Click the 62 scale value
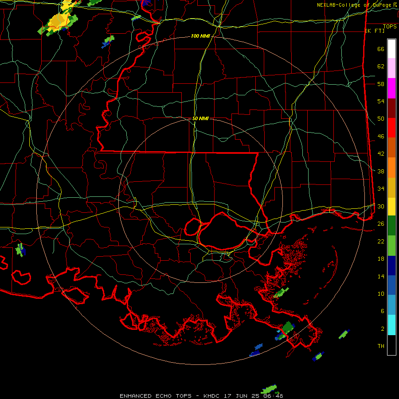This screenshot has height=399, width=399. [381, 66]
